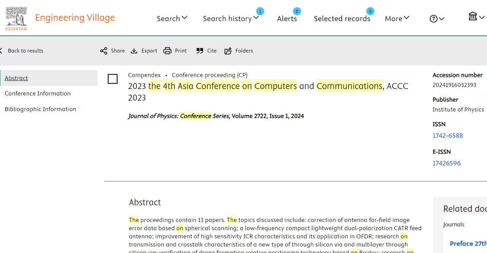Open the help question-mark menu
Viewport: 487px width, 253px height.
[437, 19]
